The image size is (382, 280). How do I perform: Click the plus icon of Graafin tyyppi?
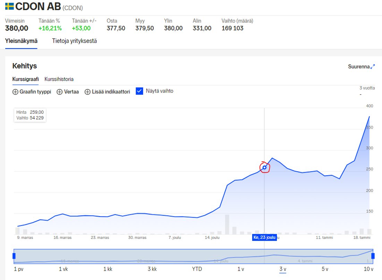pyautogui.click(x=15, y=92)
